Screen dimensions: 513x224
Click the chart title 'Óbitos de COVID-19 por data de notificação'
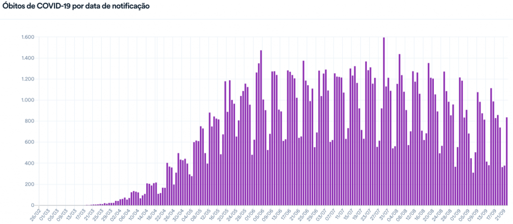coord(76,7)
